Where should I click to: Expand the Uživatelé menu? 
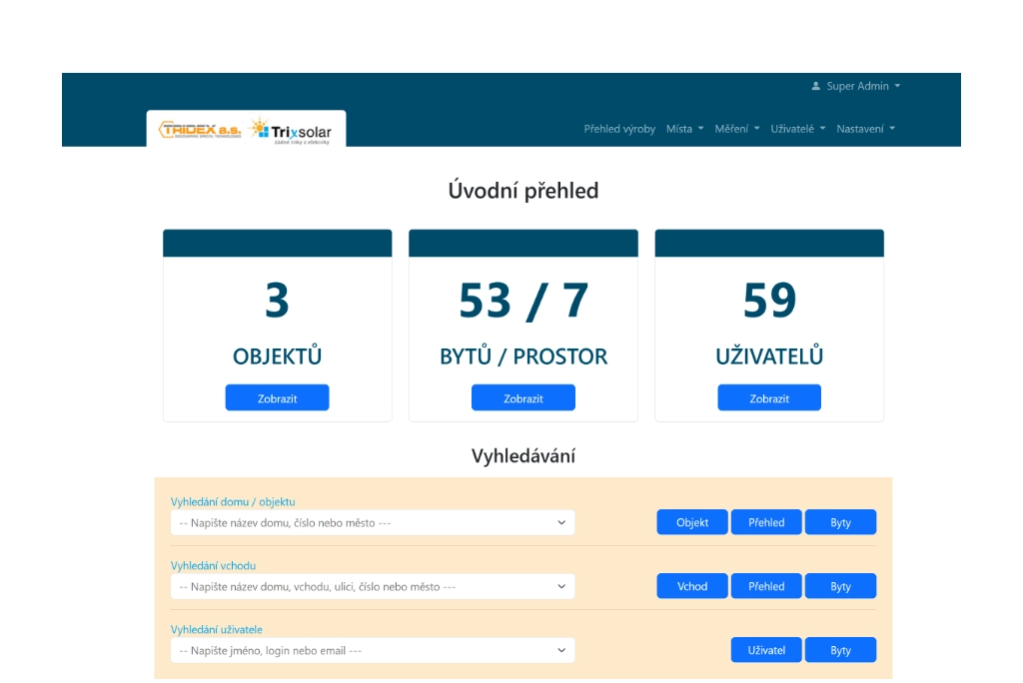tap(798, 129)
